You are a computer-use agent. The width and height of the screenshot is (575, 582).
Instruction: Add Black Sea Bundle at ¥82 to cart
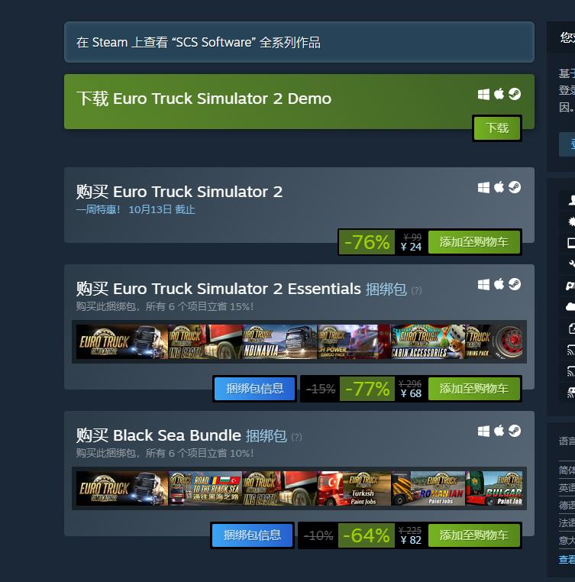tap(474, 535)
